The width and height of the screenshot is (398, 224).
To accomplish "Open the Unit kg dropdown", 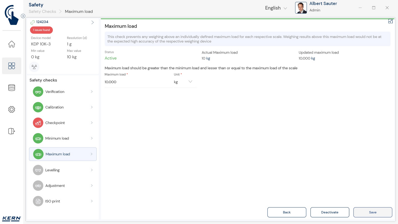I will point(185,82).
